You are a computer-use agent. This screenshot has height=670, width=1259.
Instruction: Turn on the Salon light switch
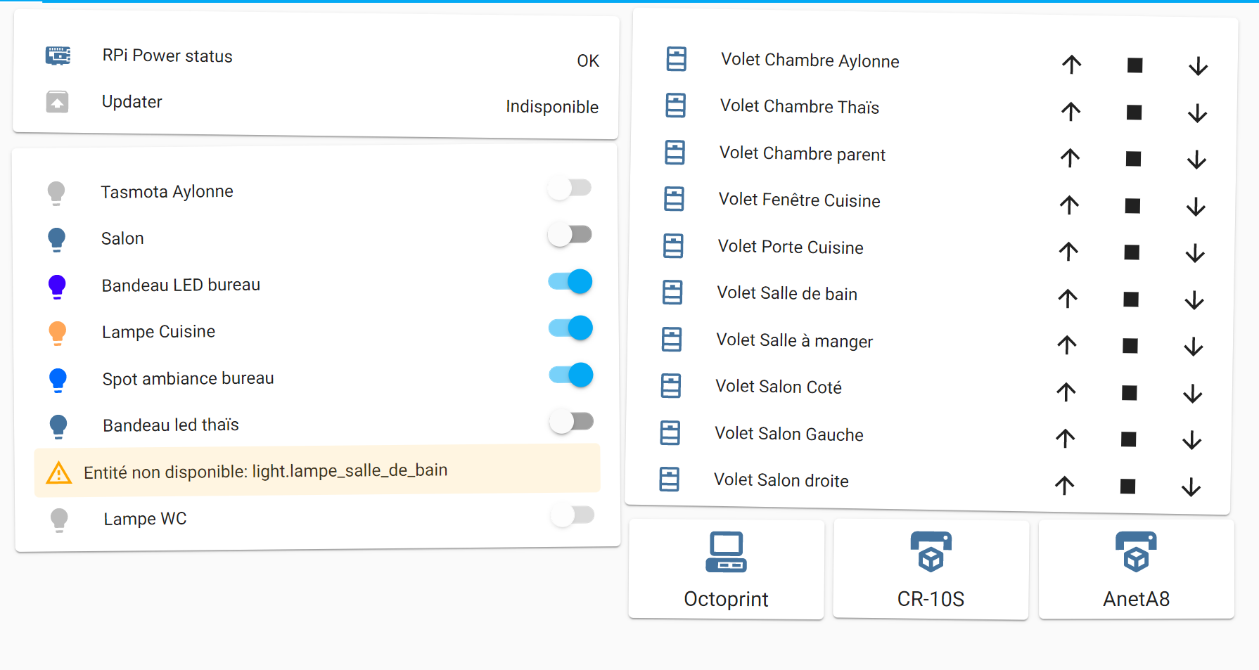(570, 234)
